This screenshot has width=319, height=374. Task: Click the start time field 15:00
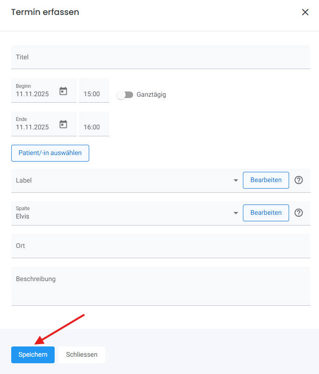(x=94, y=91)
